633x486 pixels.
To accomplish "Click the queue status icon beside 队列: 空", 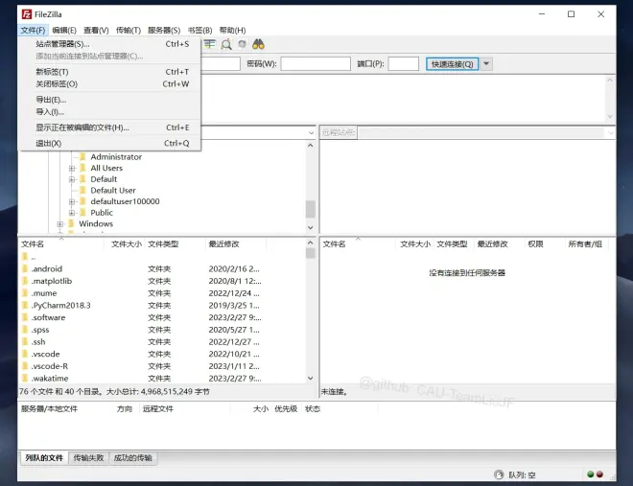I will pyautogui.click(x=499, y=474).
